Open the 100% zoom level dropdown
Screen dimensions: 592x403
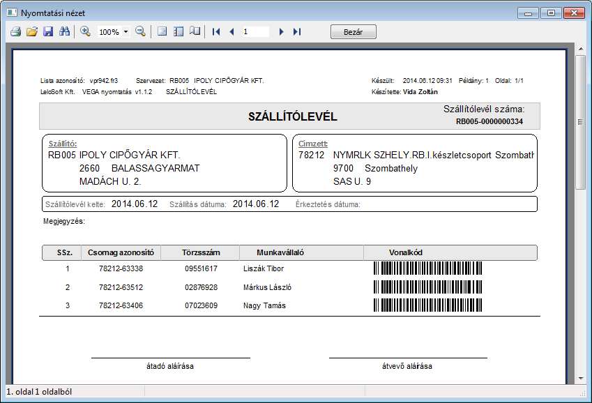pyautogui.click(x=126, y=32)
